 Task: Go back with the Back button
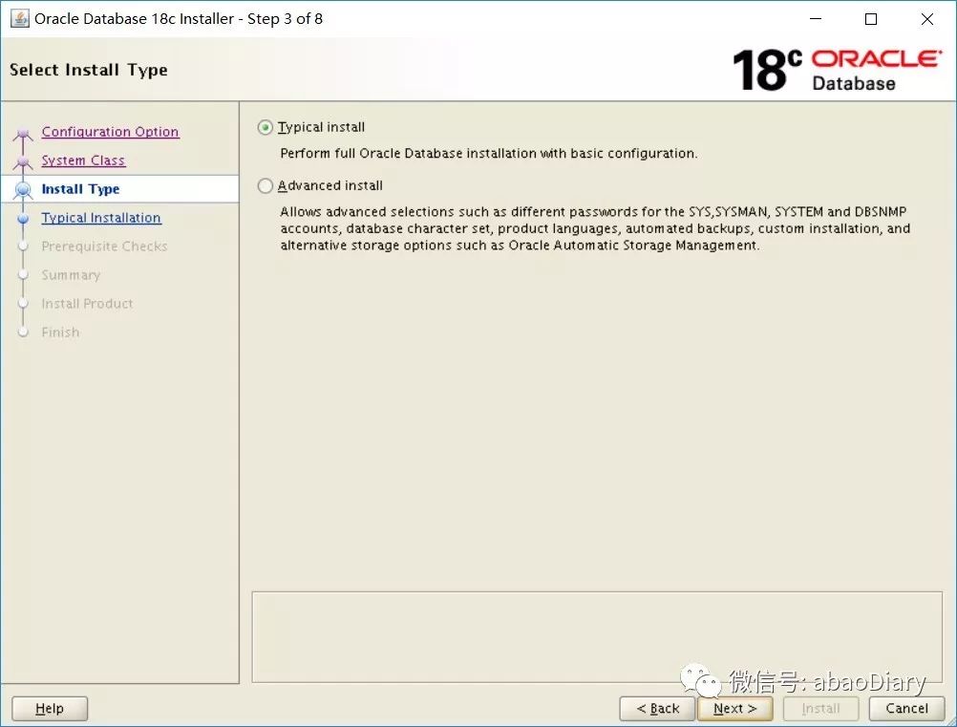[657, 708]
